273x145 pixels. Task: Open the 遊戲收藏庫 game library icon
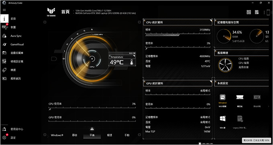(4, 53)
